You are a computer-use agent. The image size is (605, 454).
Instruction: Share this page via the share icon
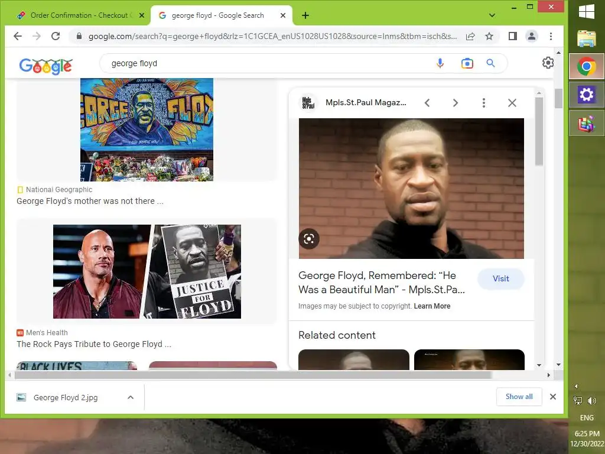[x=470, y=36]
